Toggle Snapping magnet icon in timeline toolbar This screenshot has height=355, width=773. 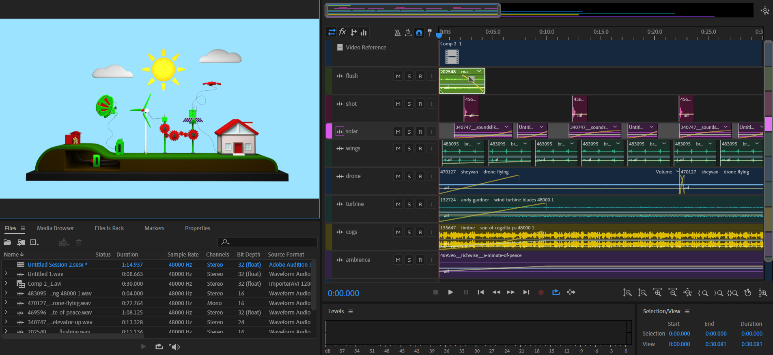point(419,32)
